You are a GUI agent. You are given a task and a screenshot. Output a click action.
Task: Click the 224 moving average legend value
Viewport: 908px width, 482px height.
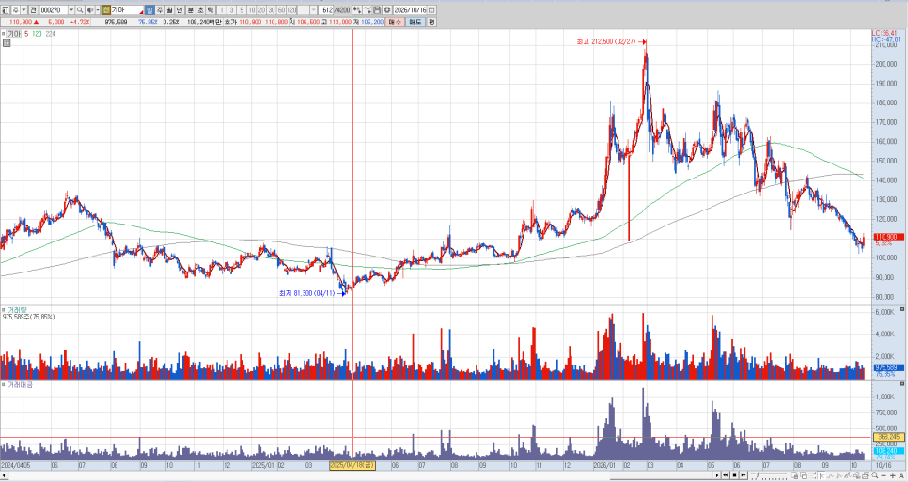pyautogui.click(x=51, y=34)
